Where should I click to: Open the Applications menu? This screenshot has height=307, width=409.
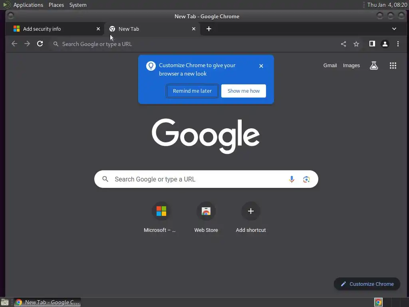pyautogui.click(x=28, y=5)
